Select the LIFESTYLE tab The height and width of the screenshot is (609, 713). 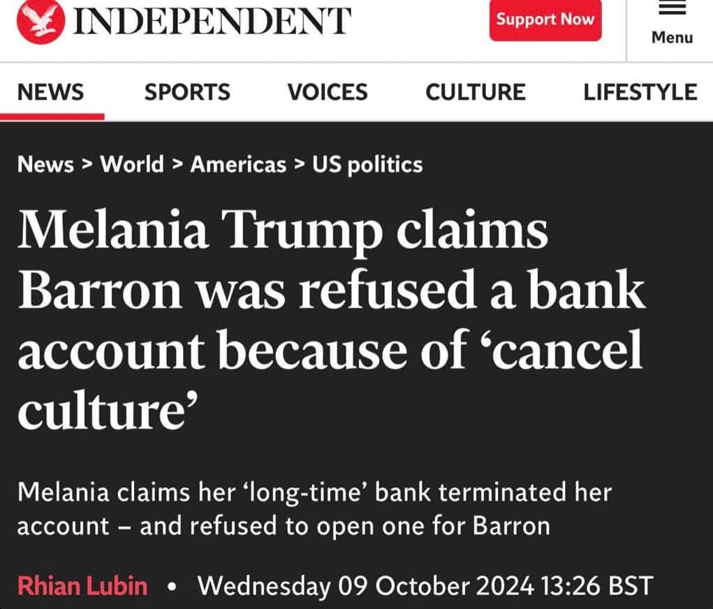[x=640, y=92]
